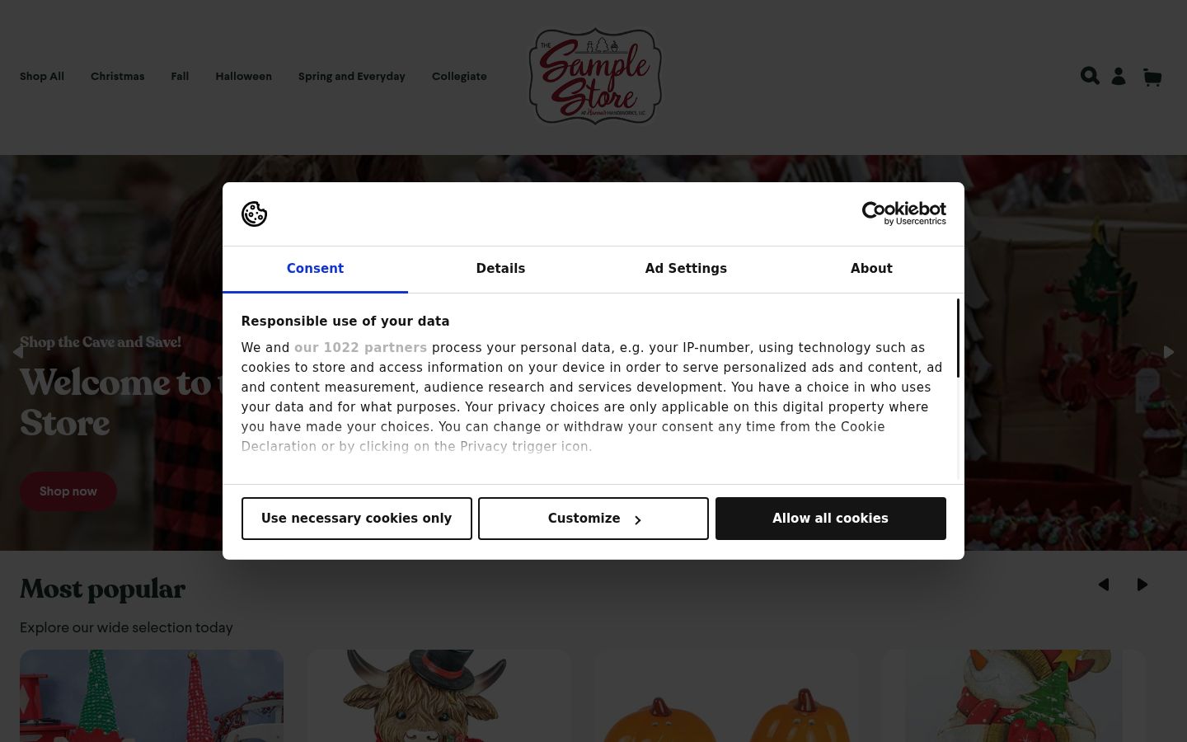
Task: Open the search magnifier icon
Action: 1090,76
